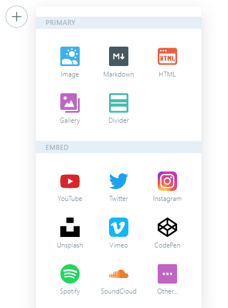
Task: Select the Instagram text label
Action: 167,199
